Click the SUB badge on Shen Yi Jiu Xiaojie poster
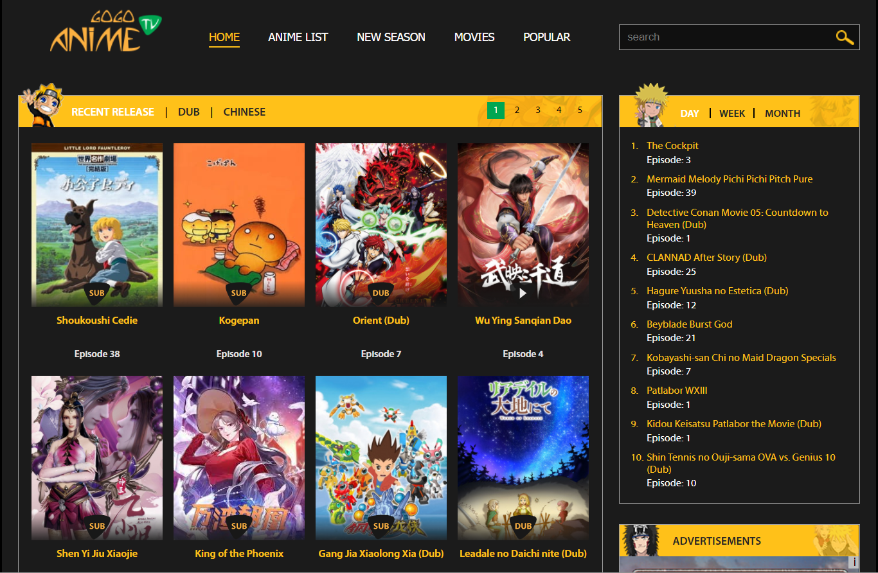This screenshot has height=573, width=878. point(97,526)
